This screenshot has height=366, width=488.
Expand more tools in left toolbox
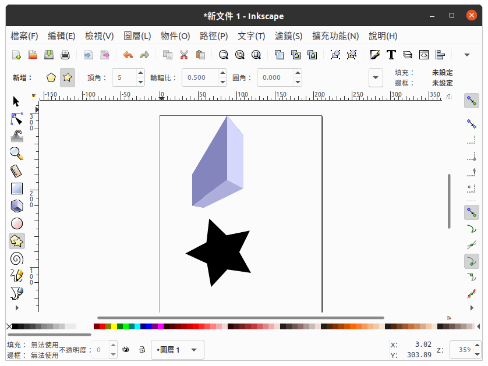17,308
